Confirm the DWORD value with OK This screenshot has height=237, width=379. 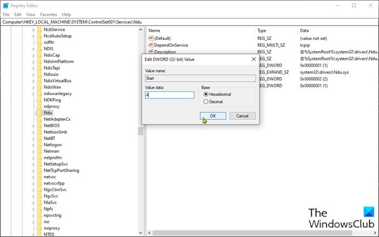(x=213, y=116)
